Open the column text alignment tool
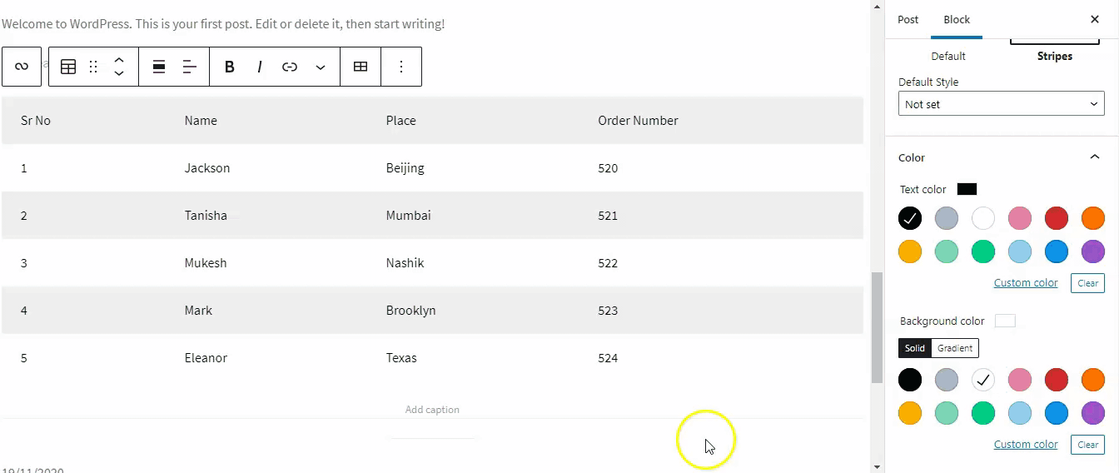The image size is (1119, 473). (190, 67)
